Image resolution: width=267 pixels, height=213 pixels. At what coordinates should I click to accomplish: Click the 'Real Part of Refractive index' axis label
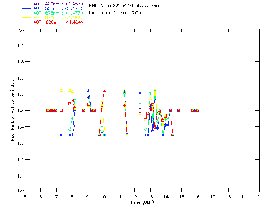12,110
